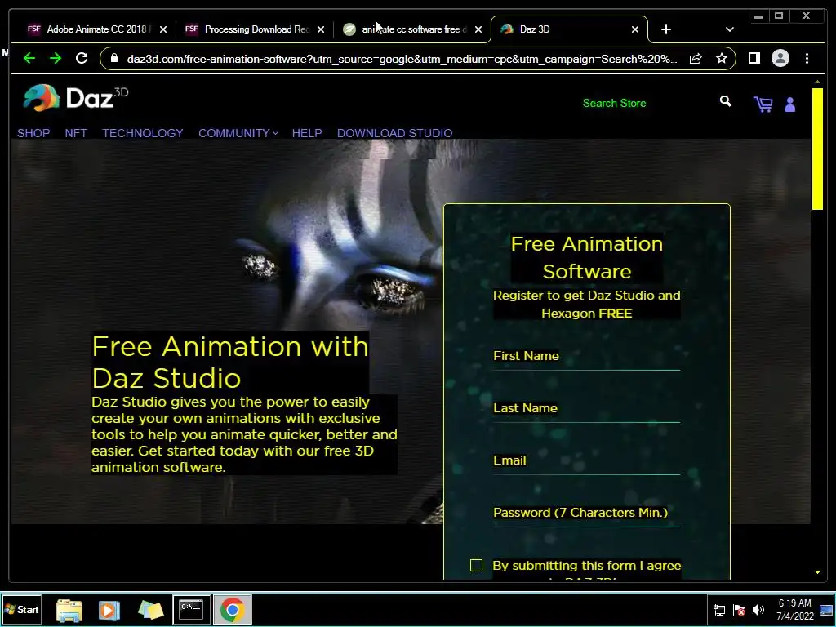Open the Chrome profile avatar
Image resolution: width=836 pixels, height=627 pixels.
click(x=780, y=58)
